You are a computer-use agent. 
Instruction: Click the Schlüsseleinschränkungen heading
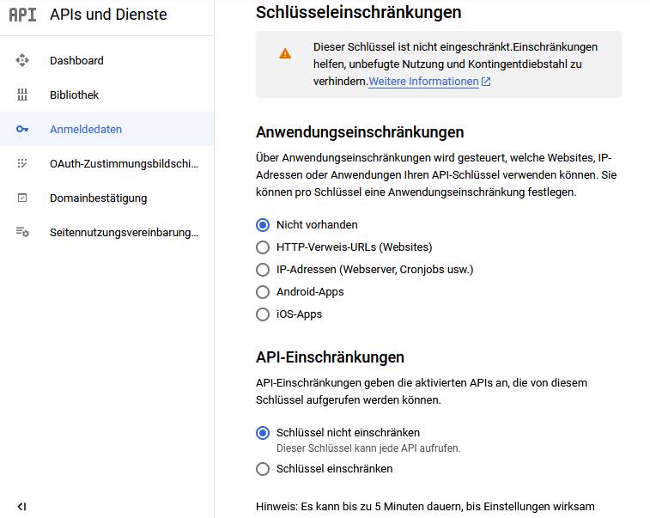(359, 12)
